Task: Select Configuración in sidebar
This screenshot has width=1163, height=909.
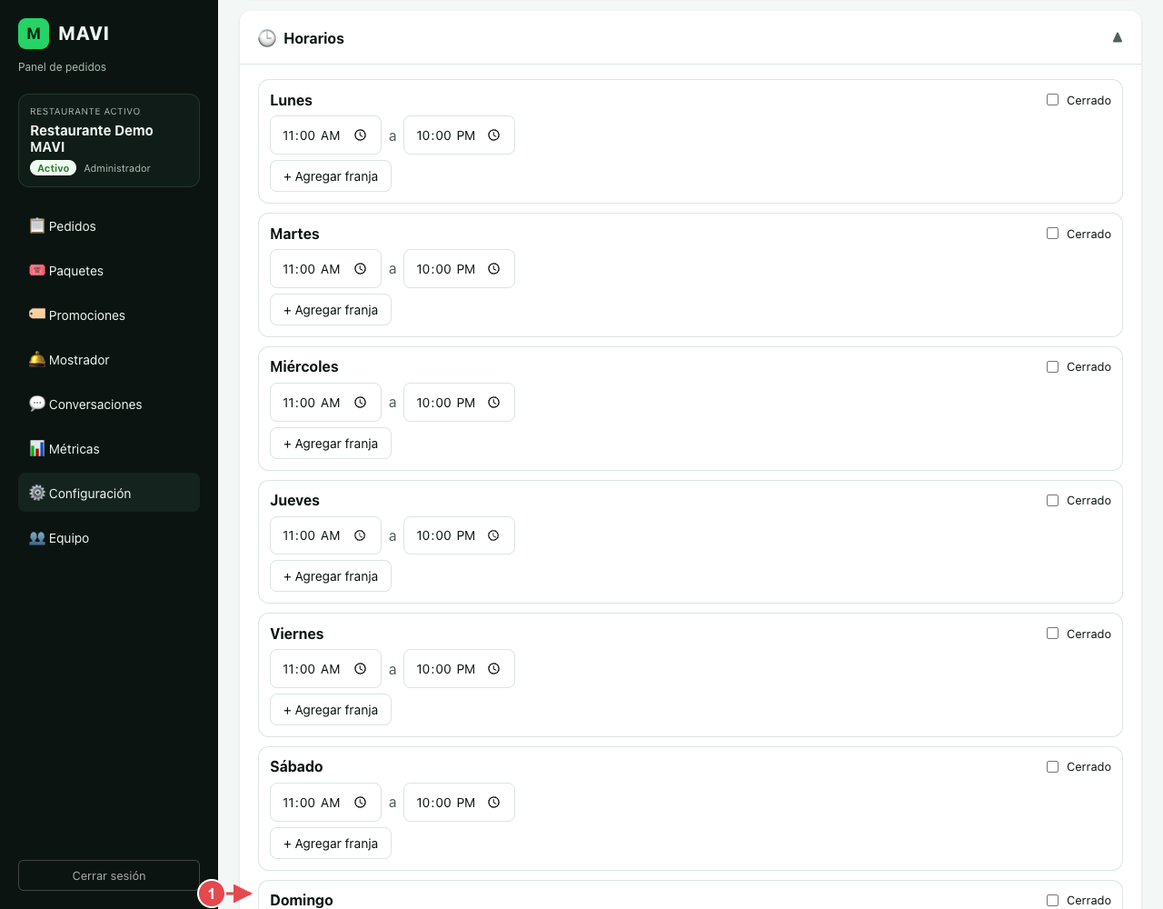Action: pyautogui.click(x=109, y=493)
